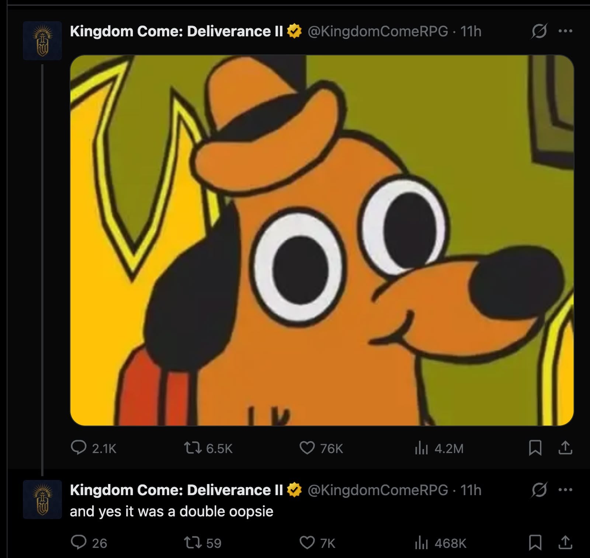Screen dimensions: 590x558
Task: Like the "double oopsie" tweet
Action: pyautogui.click(x=307, y=543)
